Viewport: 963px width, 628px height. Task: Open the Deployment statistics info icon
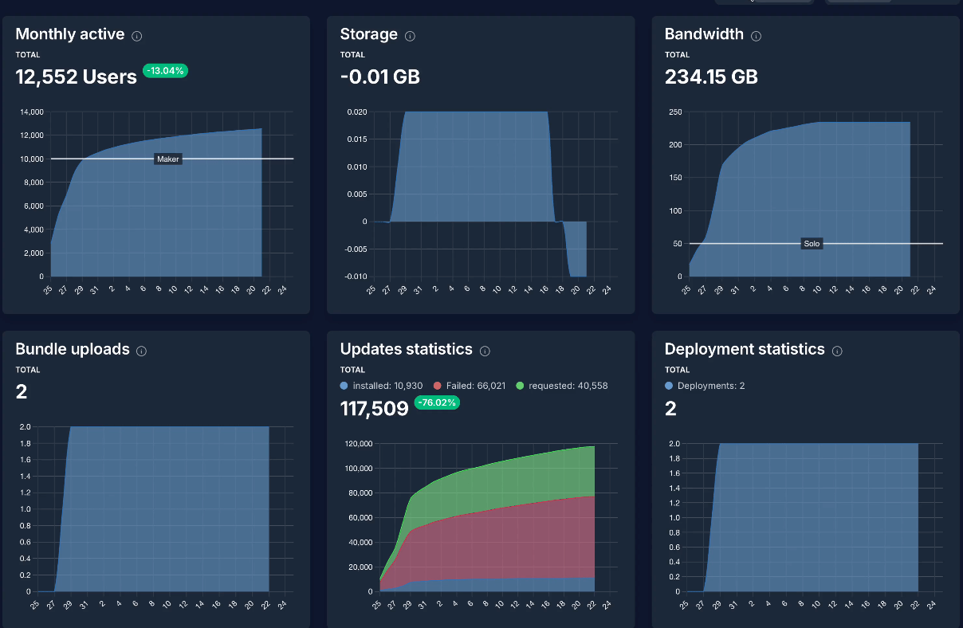point(837,351)
